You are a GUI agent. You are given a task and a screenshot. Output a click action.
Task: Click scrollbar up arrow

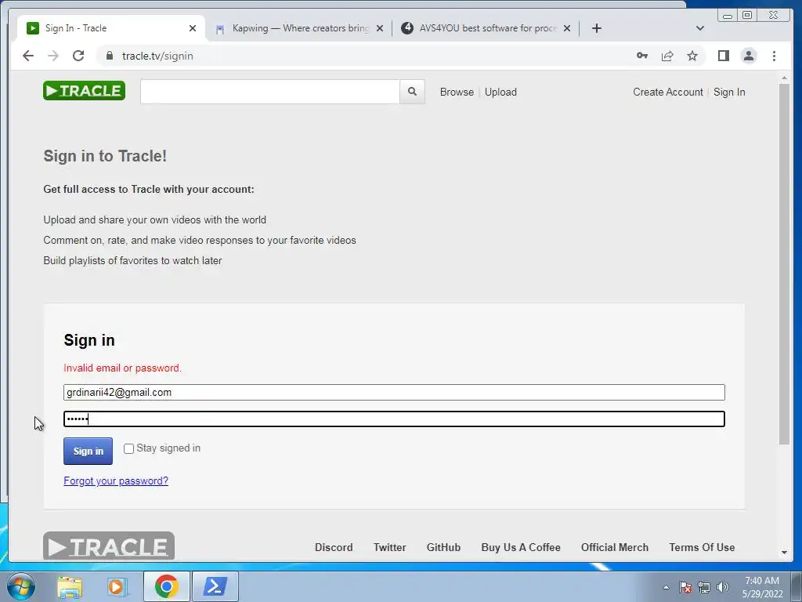point(784,78)
